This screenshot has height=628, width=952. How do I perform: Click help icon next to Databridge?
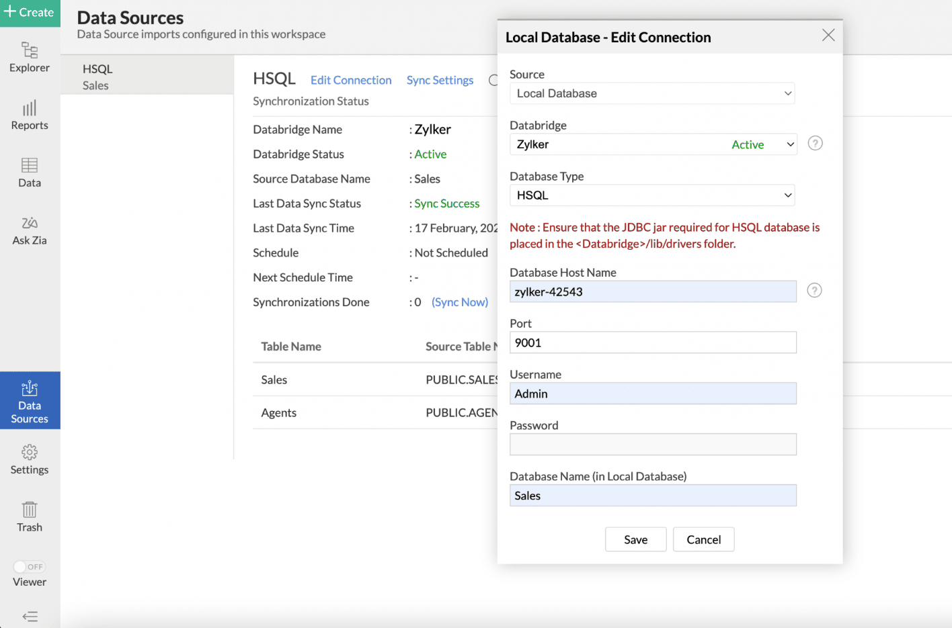[815, 143]
